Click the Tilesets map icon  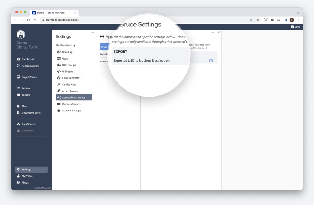point(18,95)
